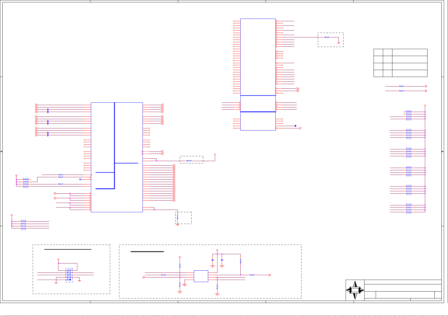Click the resistor in top-right dashed box
Image resolution: width=448 pixels, height=316 pixels.
click(x=327, y=37)
